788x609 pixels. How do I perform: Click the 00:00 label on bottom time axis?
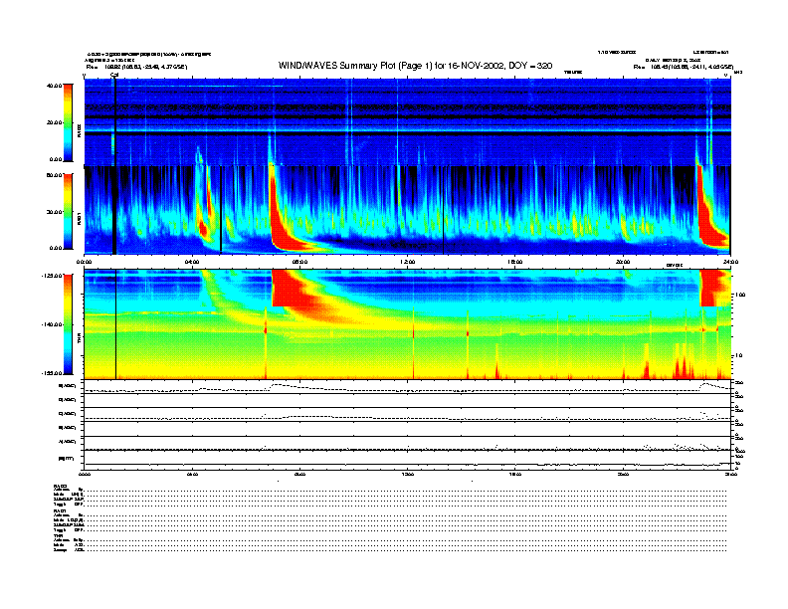point(84,474)
